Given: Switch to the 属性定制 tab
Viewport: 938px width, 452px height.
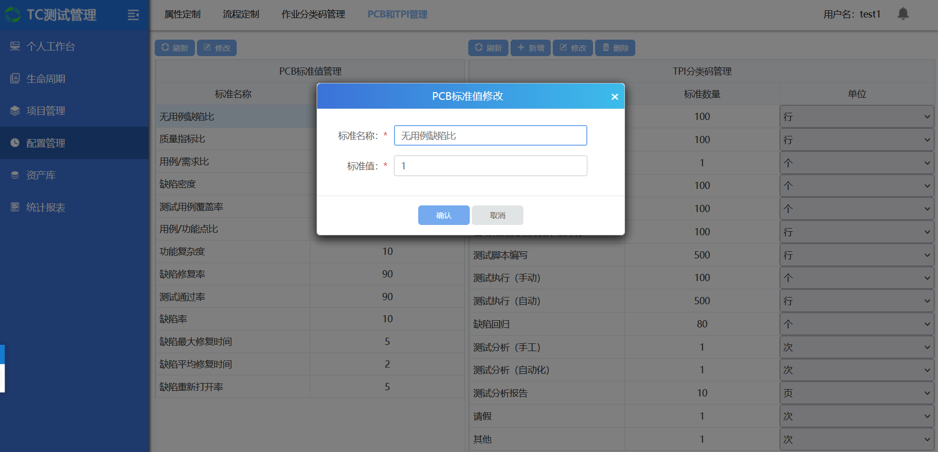Looking at the screenshot, I should click(182, 14).
